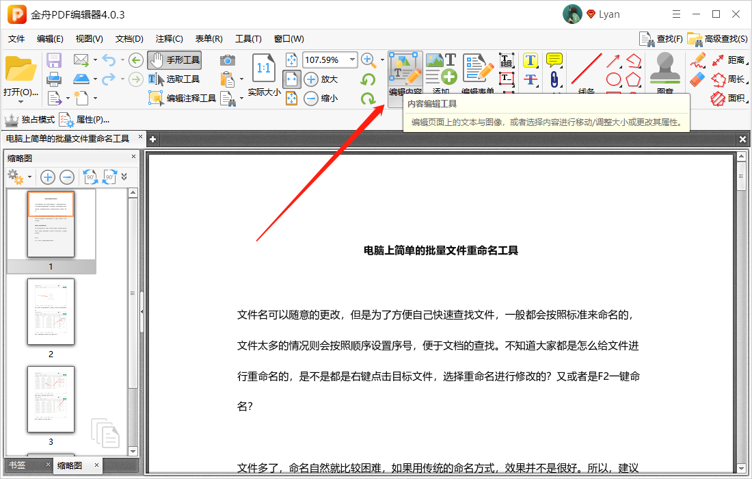The width and height of the screenshot is (752, 479).
Task: Open the 注释(C) menu
Action: click(x=169, y=38)
